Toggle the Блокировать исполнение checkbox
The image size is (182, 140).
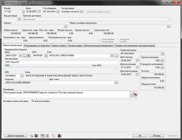coord(101,40)
